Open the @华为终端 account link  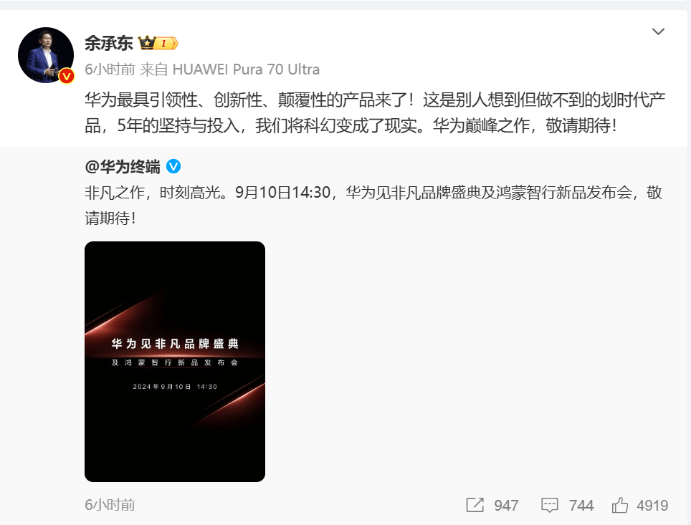(x=123, y=167)
